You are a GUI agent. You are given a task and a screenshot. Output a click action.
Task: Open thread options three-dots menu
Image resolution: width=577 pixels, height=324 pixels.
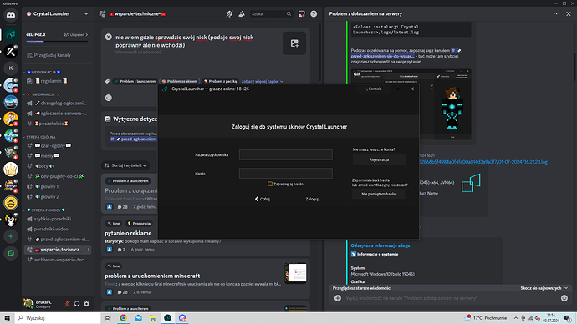tap(556, 14)
